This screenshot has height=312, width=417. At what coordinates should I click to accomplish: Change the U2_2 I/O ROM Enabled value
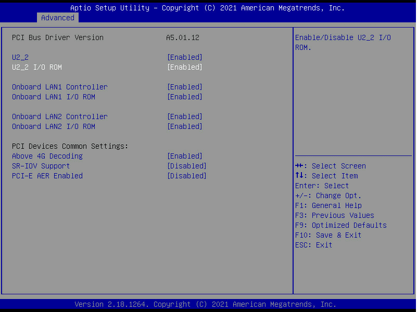pos(185,67)
